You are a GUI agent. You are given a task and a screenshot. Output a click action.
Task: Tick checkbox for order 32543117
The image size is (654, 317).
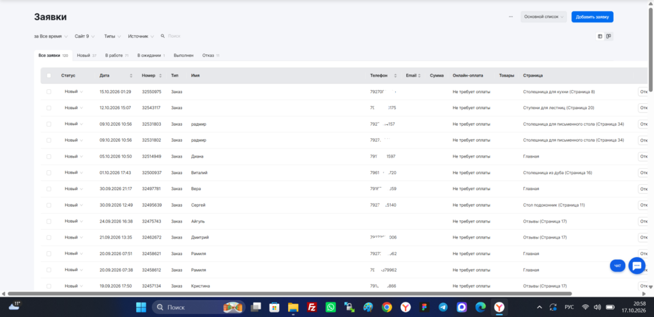(49, 108)
